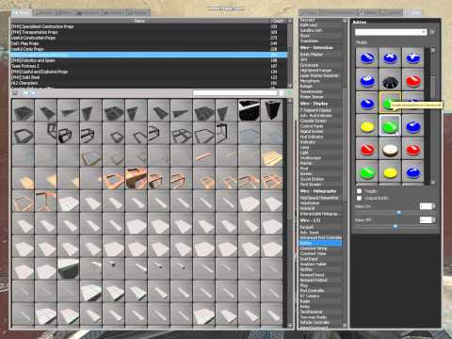Choose the Graphics Tablet tool

click(319, 265)
